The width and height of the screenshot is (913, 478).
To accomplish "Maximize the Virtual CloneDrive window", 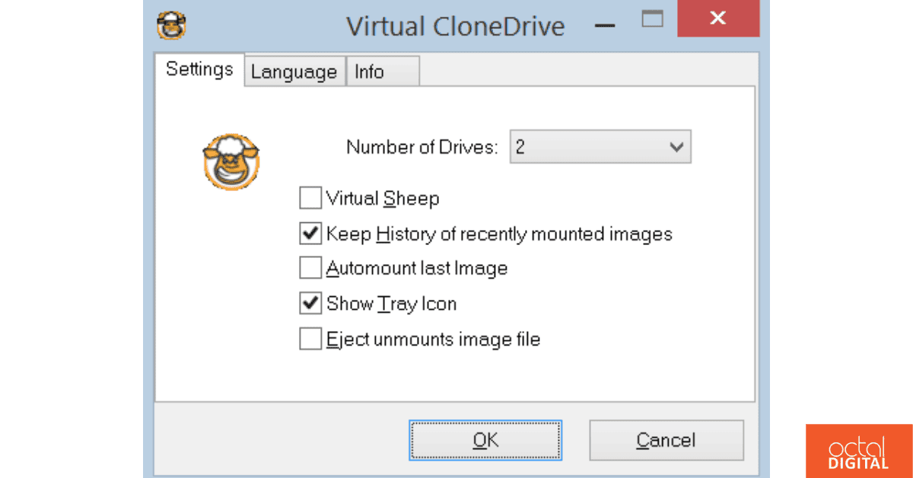I will (652, 19).
